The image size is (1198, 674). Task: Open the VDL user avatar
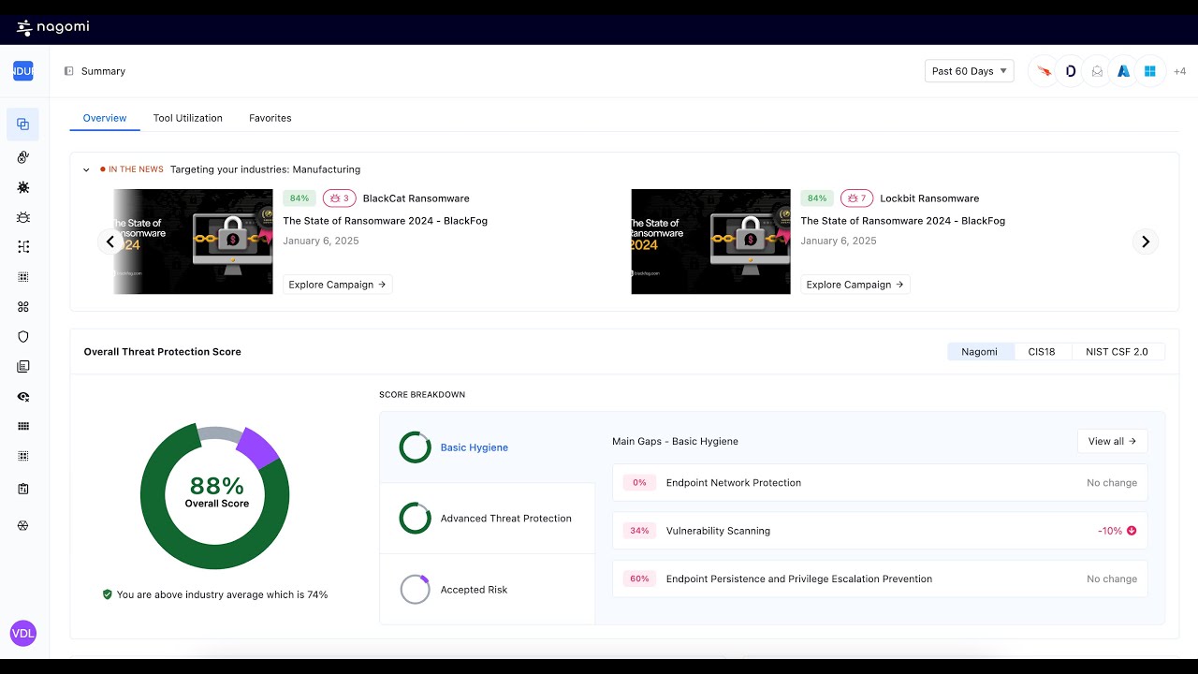(x=22, y=633)
